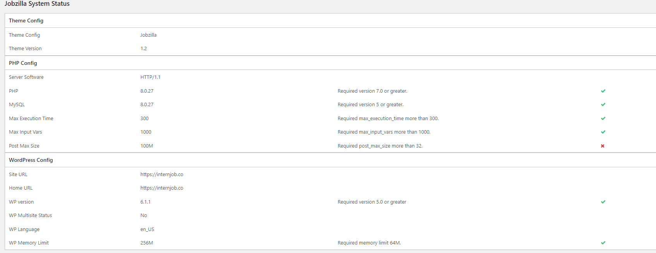
Task: Open the Home URL https://internjob.co value
Action: [x=162, y=188]
